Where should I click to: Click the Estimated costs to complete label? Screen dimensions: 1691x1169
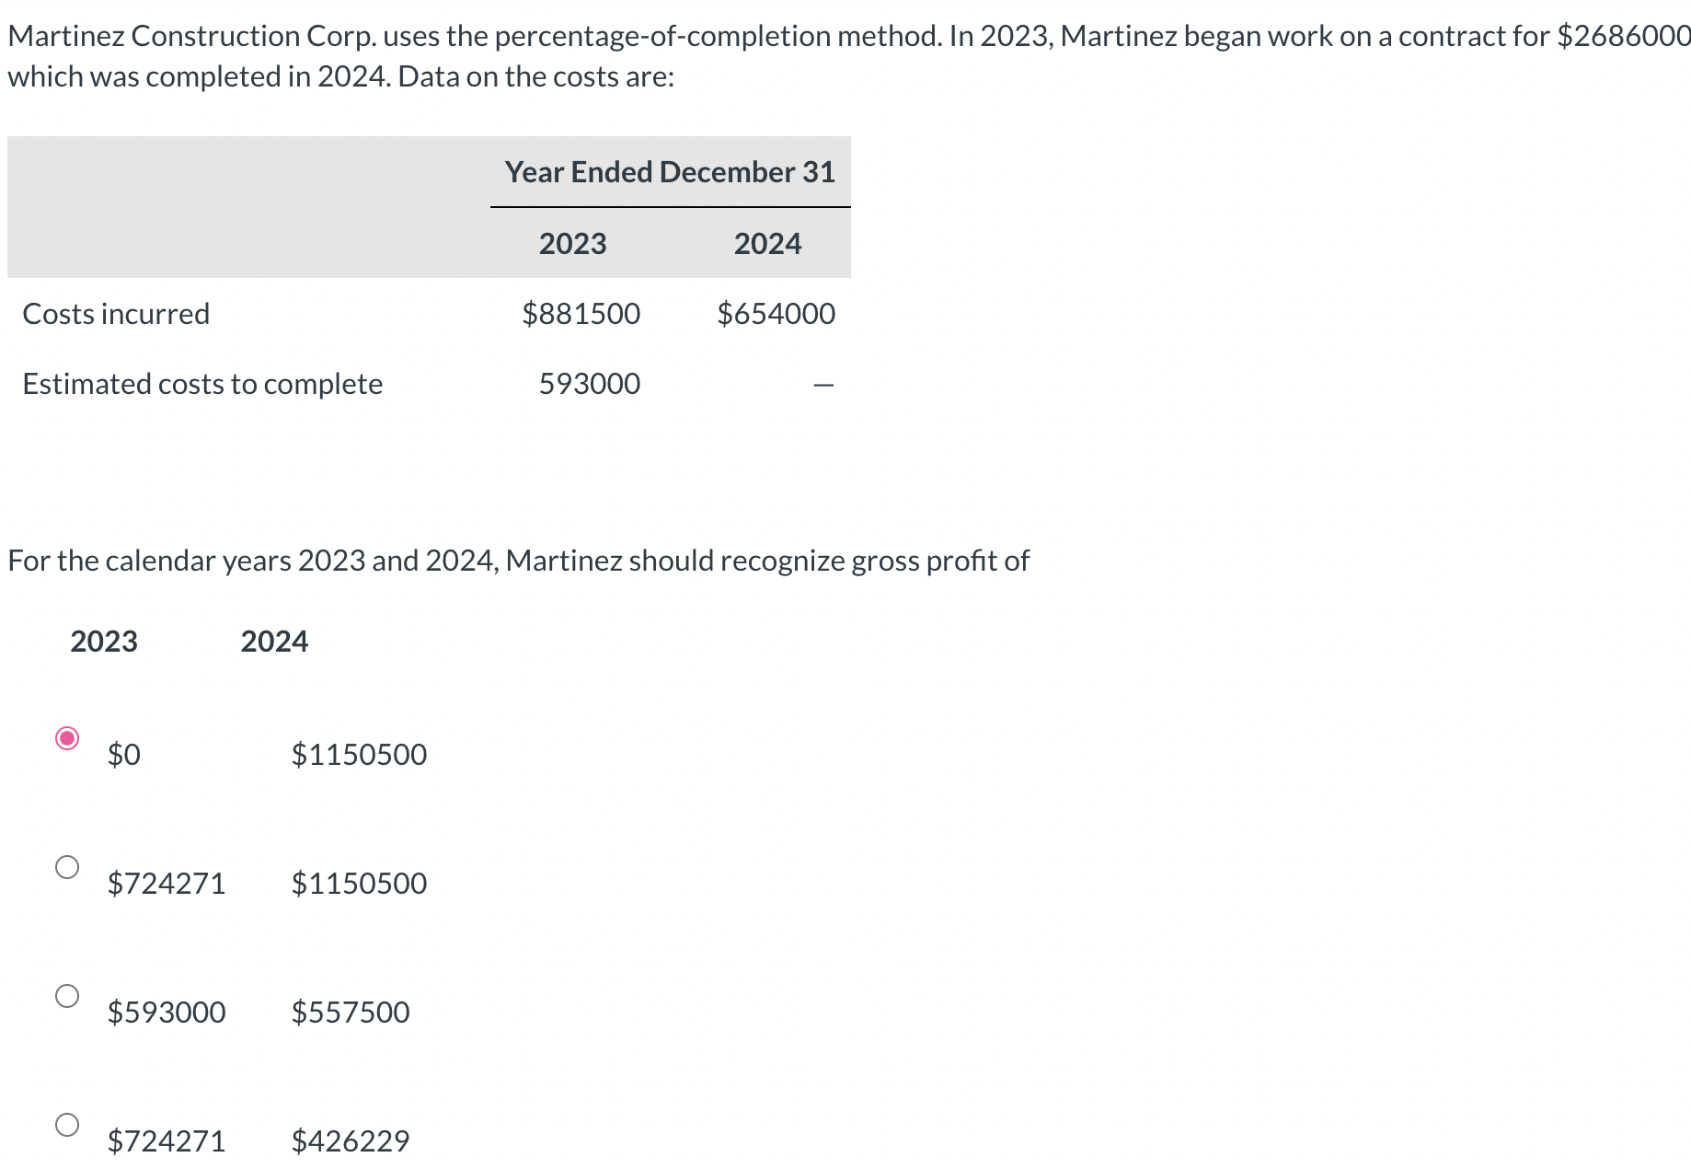(202, 383)
